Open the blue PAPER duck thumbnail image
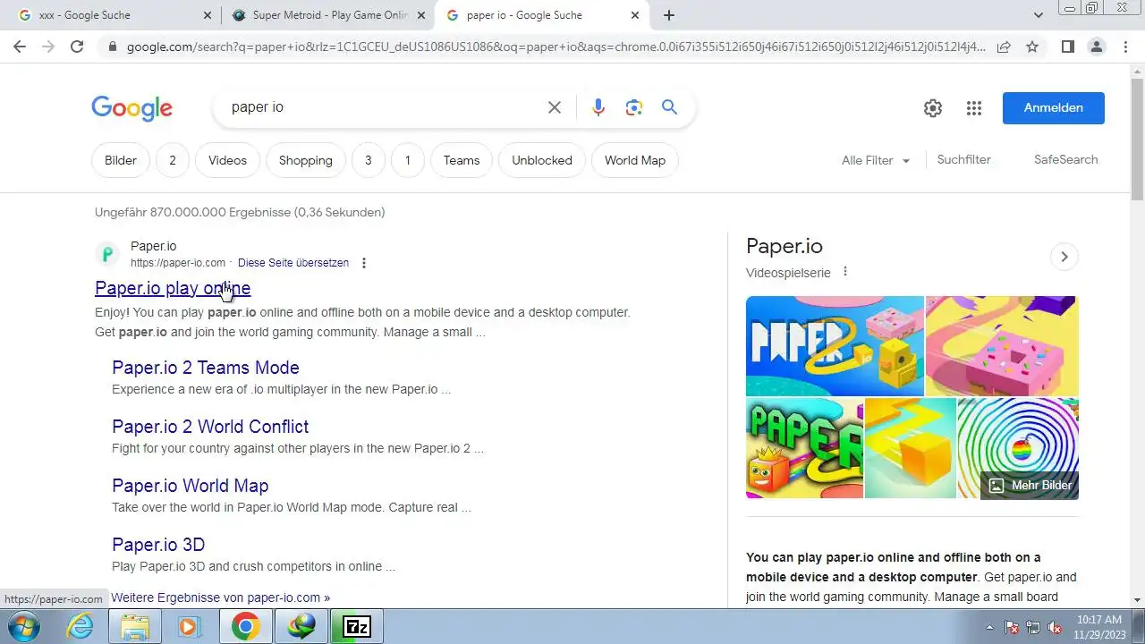This screenshot has height=644, width=1145. 835,346
